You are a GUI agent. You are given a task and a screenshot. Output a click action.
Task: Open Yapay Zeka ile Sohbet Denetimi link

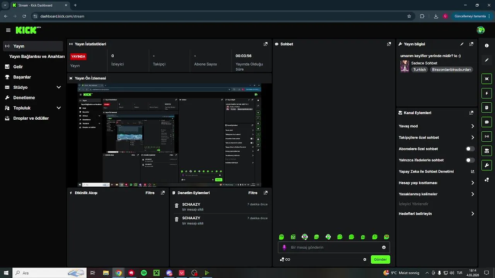pos(436,171)
